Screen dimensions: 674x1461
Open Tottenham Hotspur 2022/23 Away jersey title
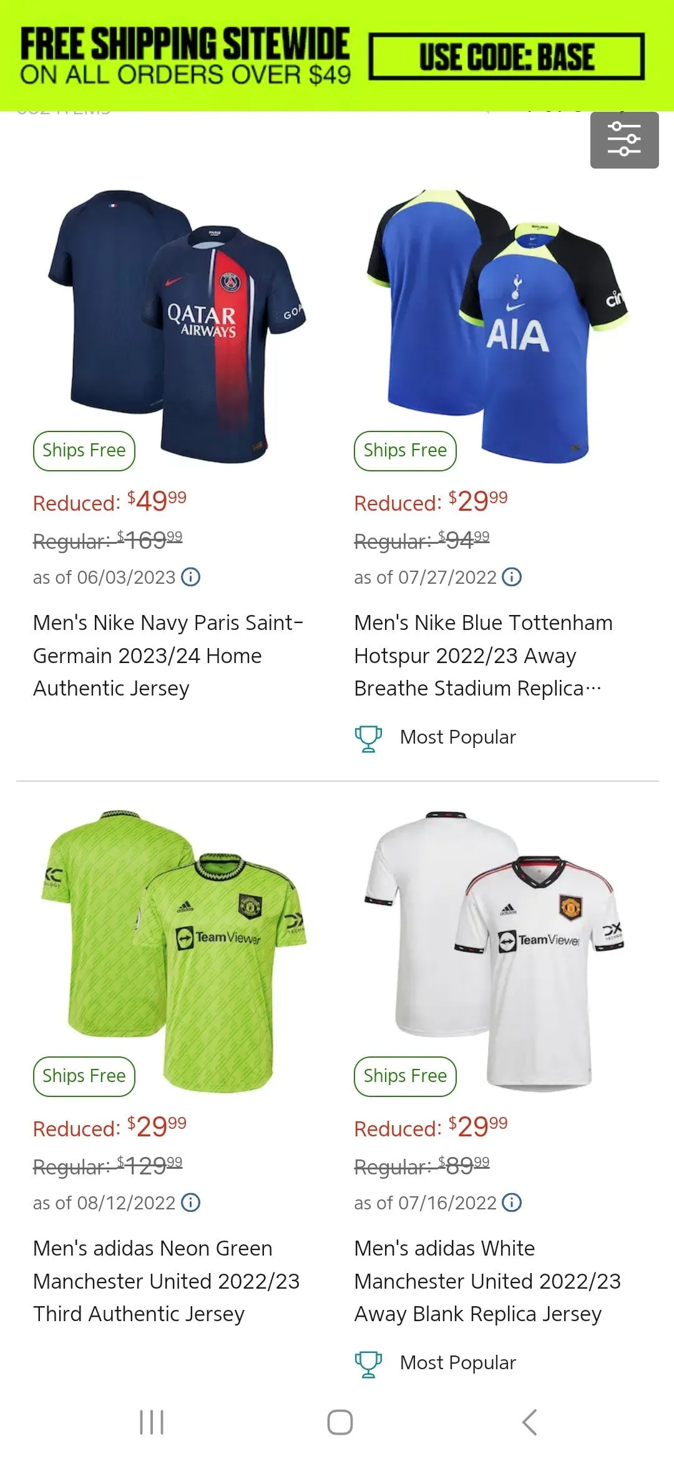click(483, 655)
